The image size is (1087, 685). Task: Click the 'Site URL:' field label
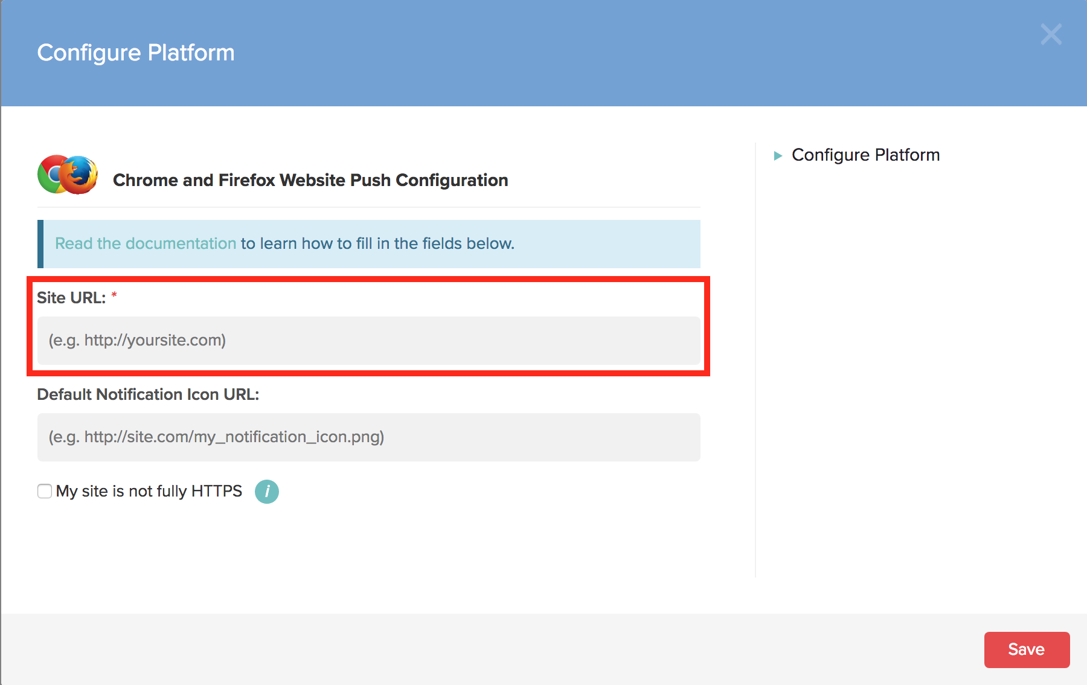pos(71,298)
